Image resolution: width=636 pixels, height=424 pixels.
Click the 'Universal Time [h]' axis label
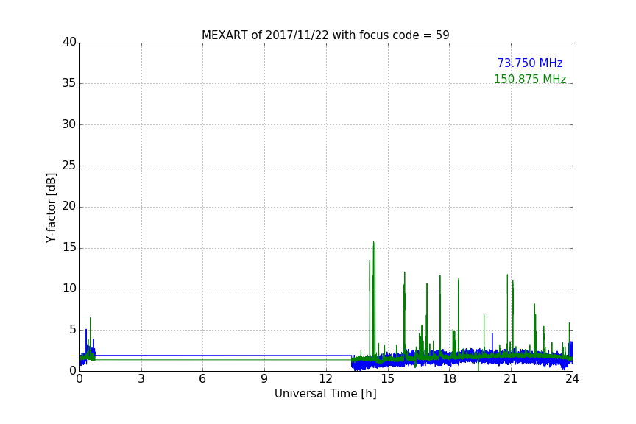click(x=325, y=394)
